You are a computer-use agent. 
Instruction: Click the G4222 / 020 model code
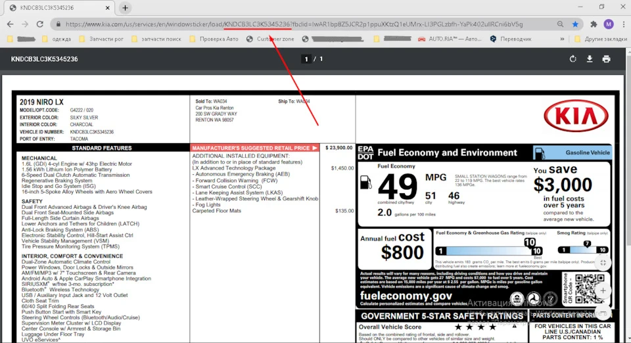point(82,110)
